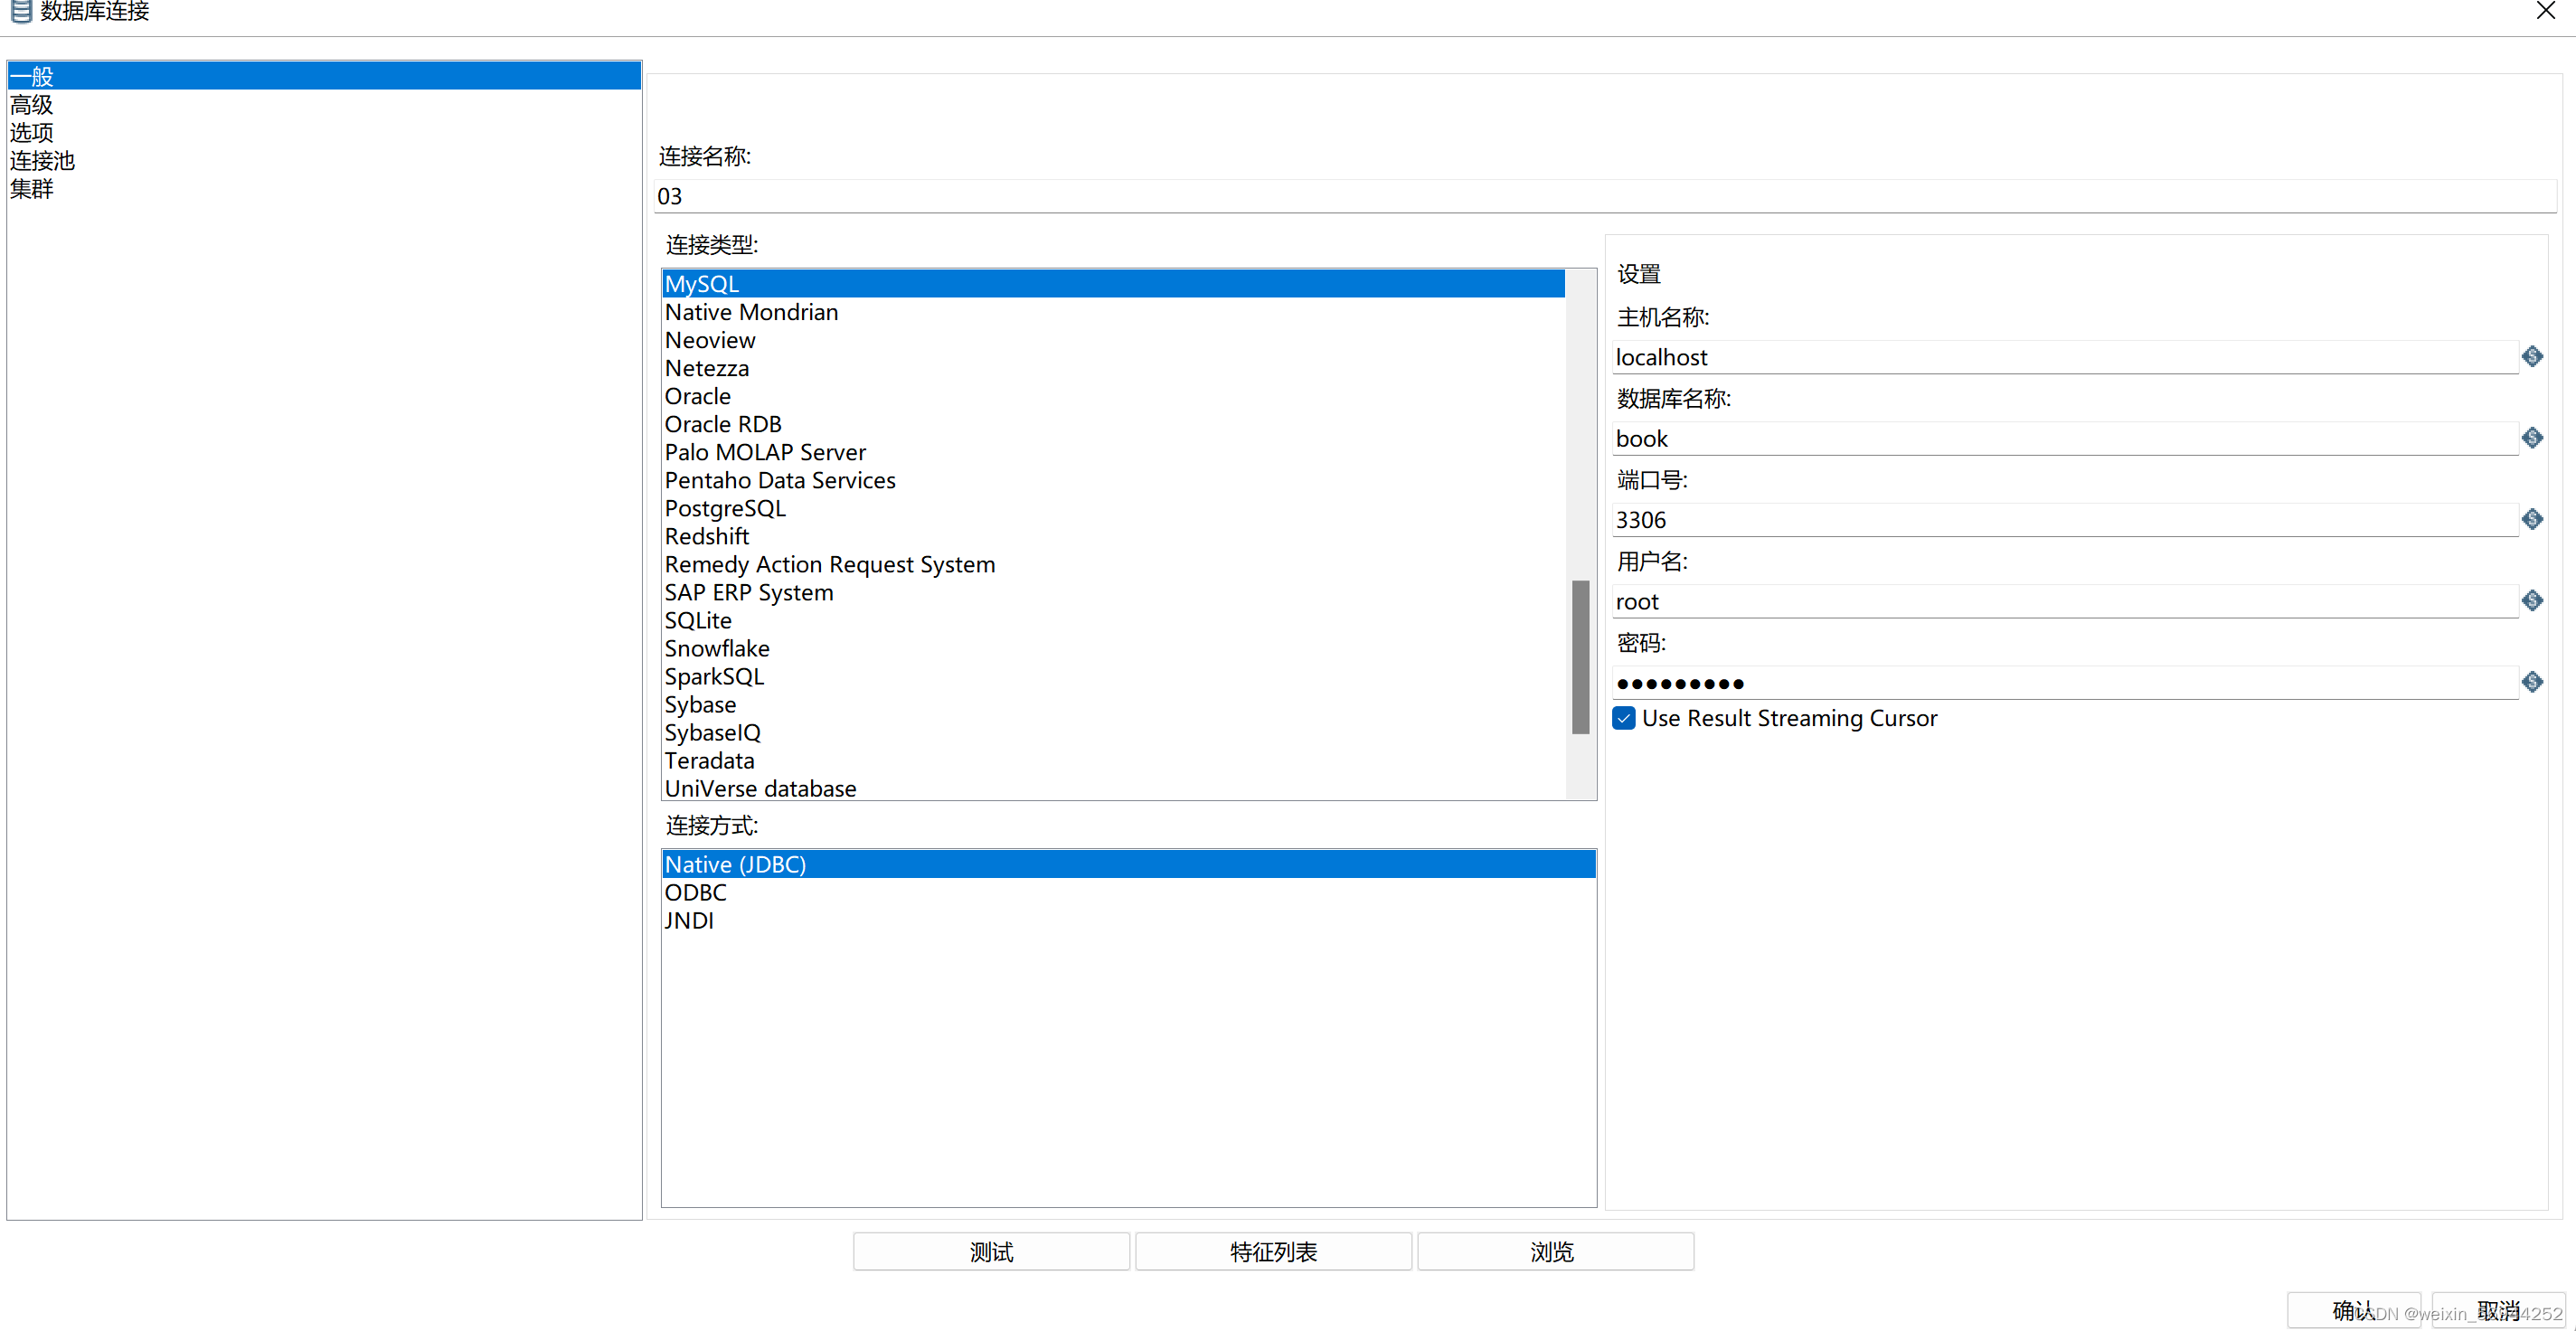The image size is (2576, 1331).
Task: Click variable icon beside username field
Action: pos(2531,600)
